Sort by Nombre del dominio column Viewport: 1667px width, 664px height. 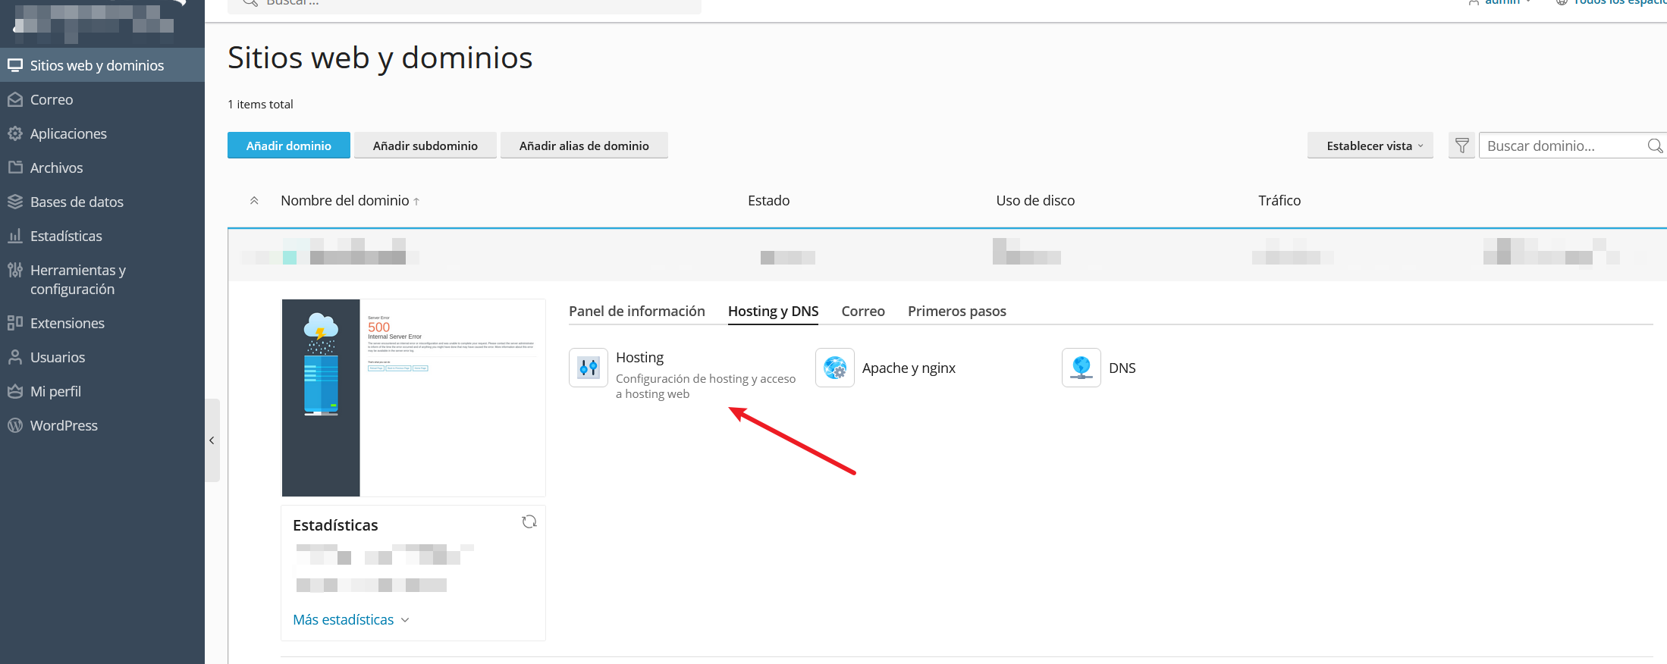(345, 201)
